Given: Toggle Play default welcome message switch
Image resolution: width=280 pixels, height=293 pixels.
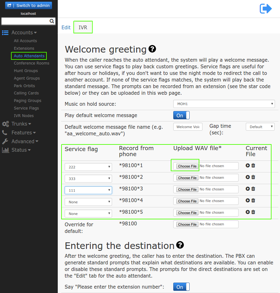Looking at the screenshot, I should point(181,116).
